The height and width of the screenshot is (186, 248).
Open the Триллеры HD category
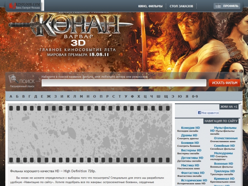(x=224, y=171)
